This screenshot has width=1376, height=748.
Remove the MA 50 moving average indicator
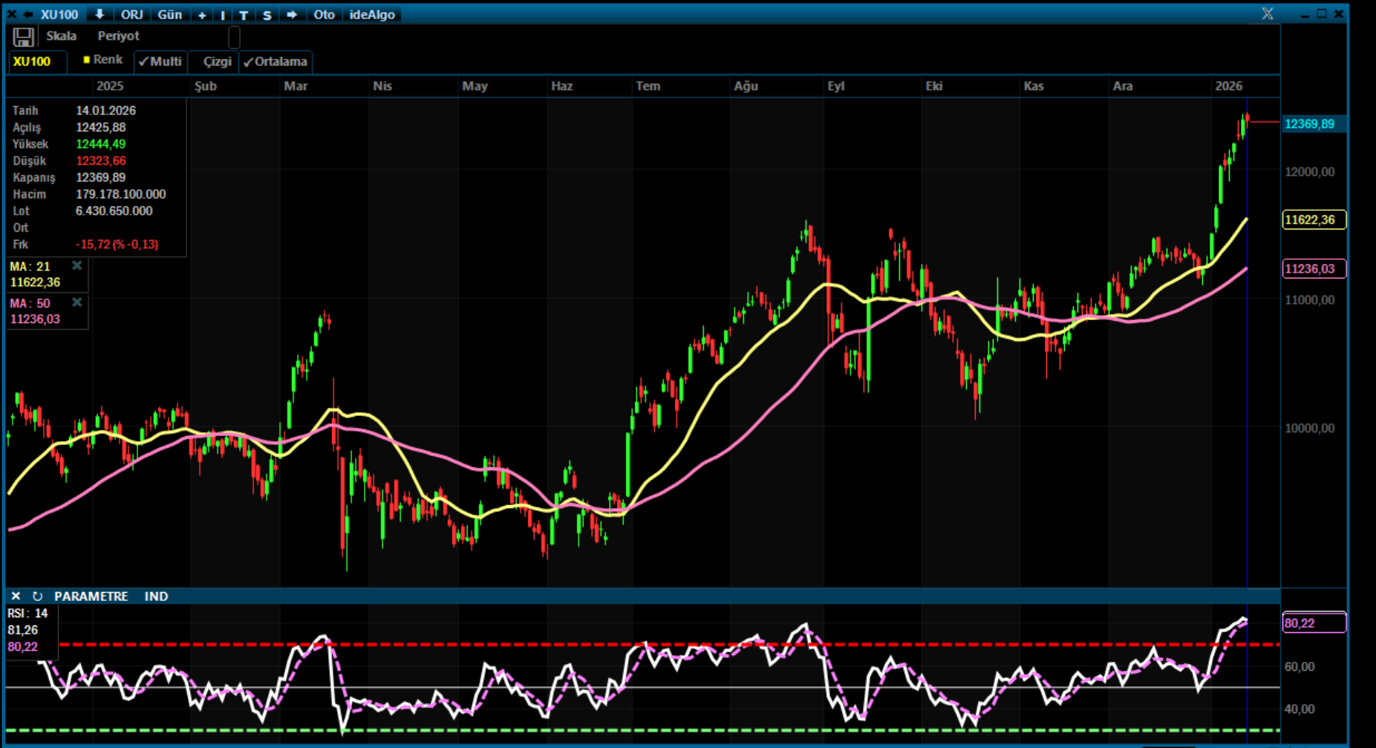(76, 303)
